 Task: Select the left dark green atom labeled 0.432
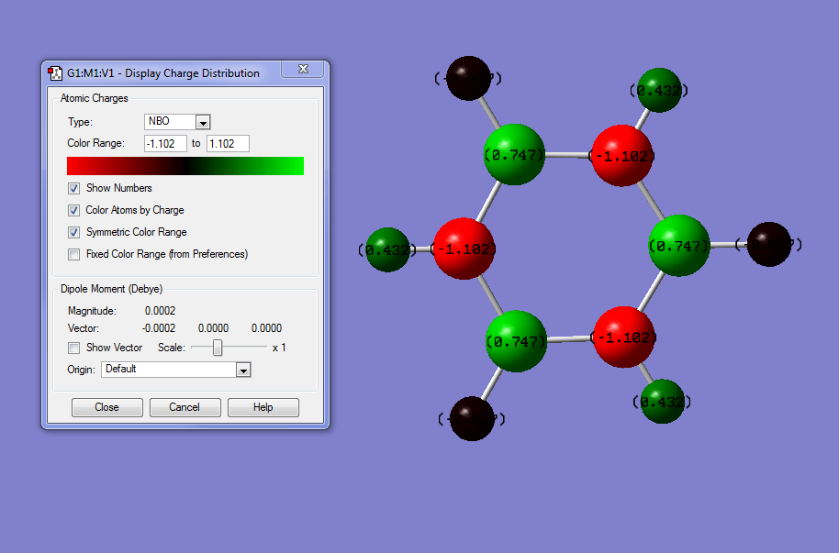(388, 249)
